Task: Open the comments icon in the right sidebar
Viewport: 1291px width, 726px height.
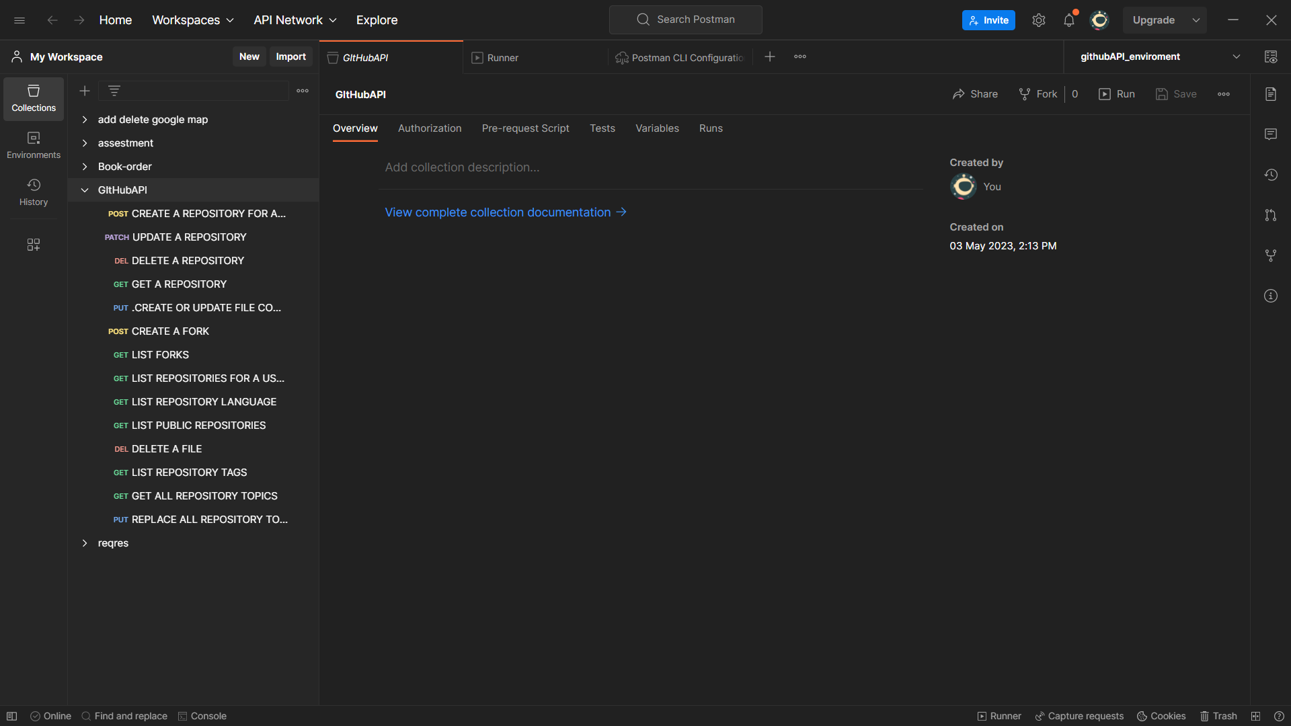Action: pyautogui.click(x=1271, y=134)
